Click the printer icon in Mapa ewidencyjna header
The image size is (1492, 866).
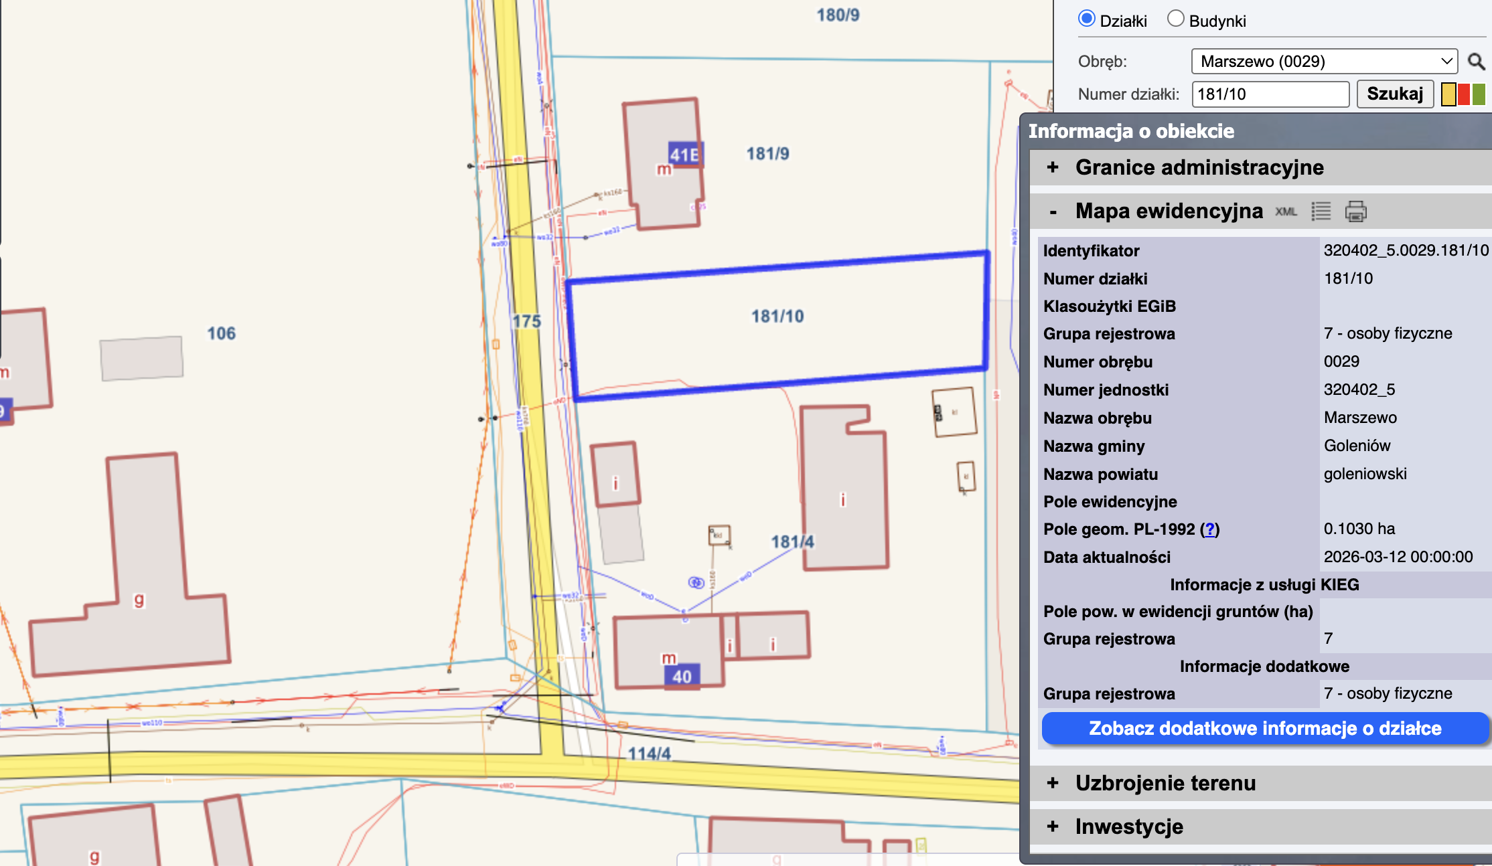pyautogui.click(x=1355, y=211)
